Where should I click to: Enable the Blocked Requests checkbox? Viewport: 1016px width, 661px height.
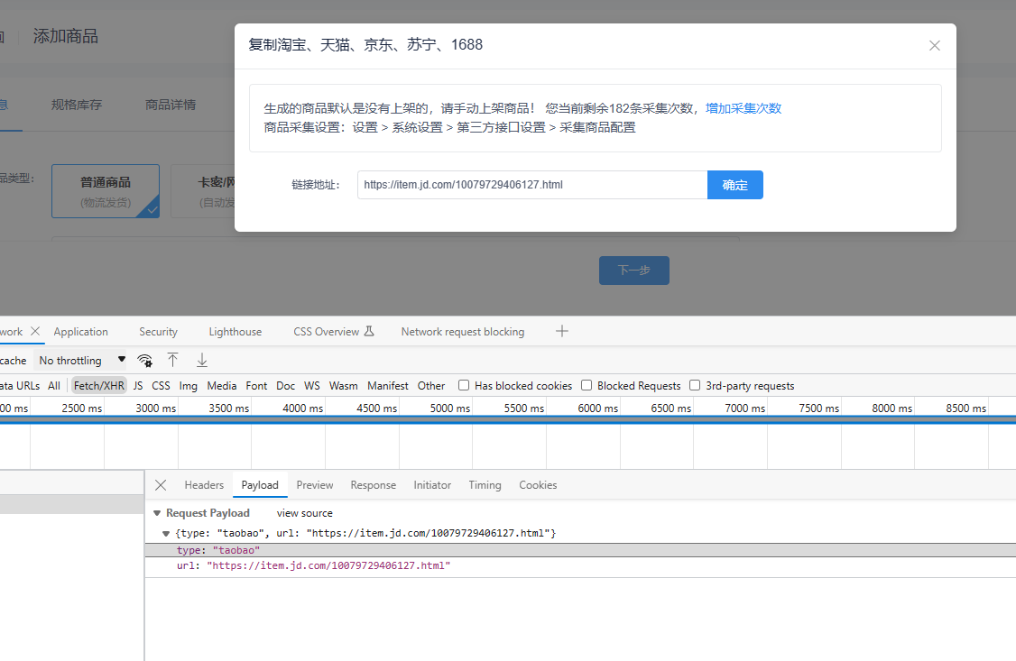pos(587,385)
